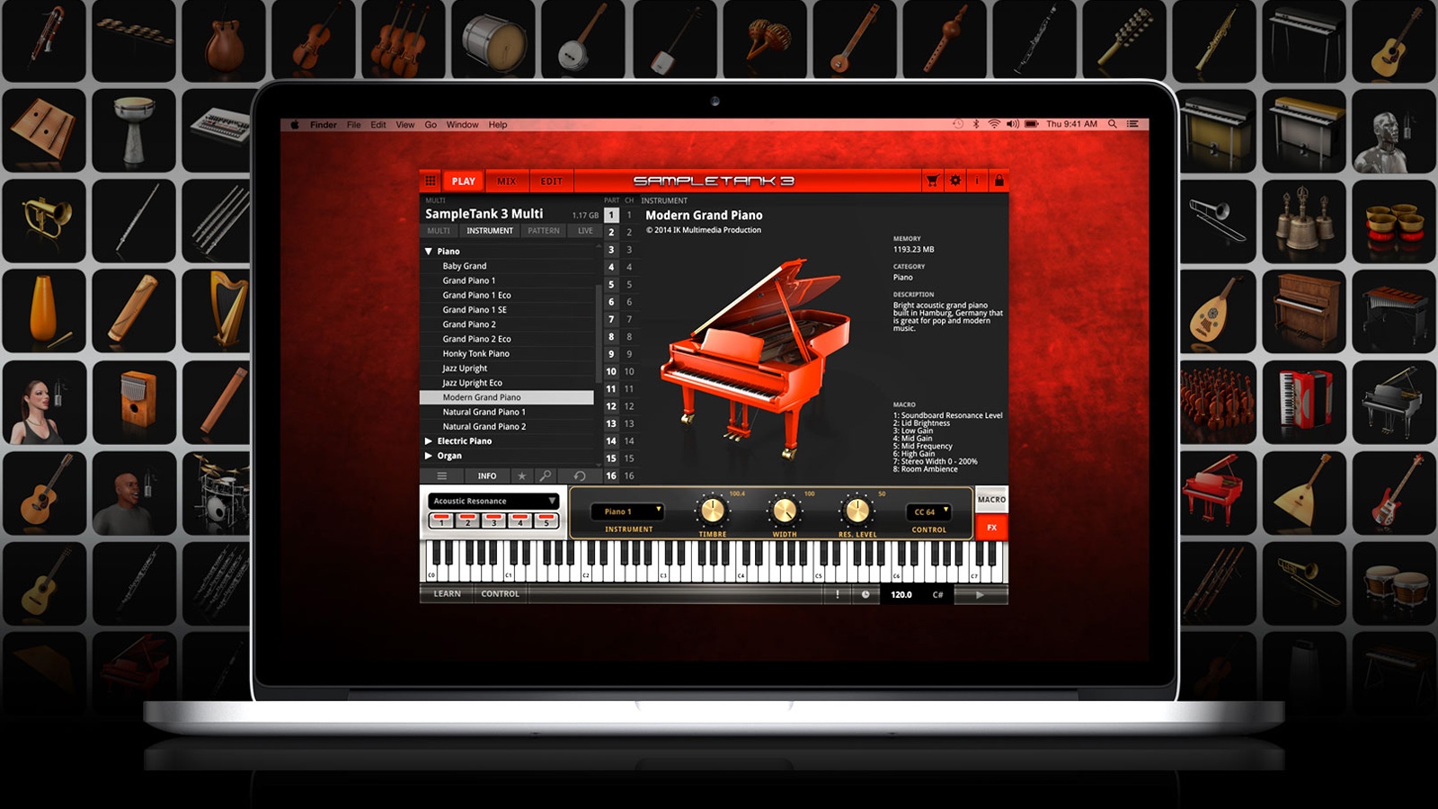The width and height of the screenshot is (1438, 809).
Task: Click the 120.0 tempo field
Action: point(901,594)
